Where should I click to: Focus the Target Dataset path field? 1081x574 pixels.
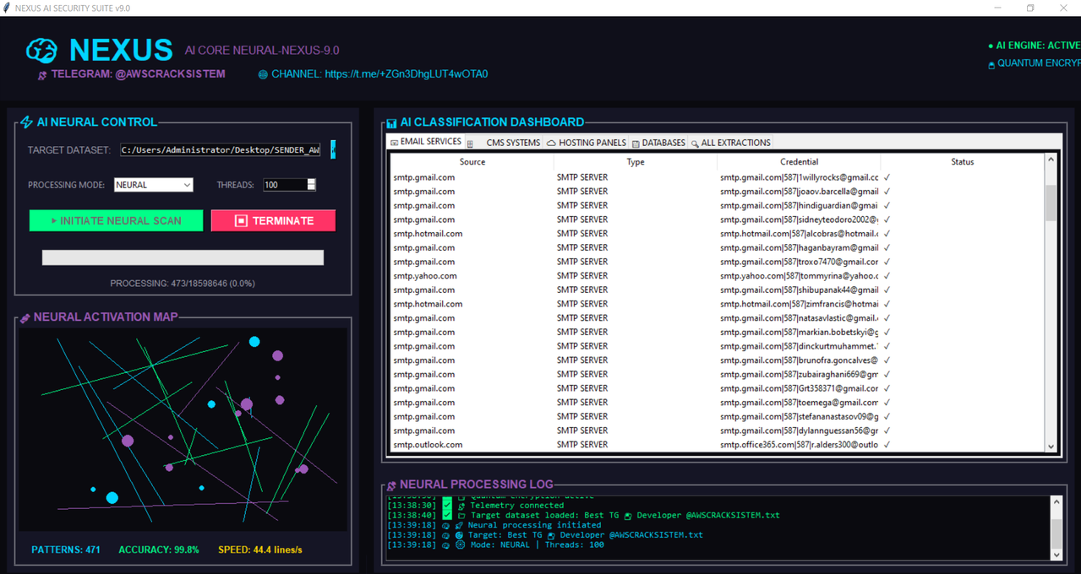click(x=221, y=149)
